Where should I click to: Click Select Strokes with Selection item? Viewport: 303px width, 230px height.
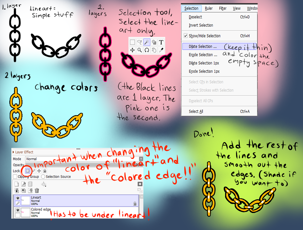tap(219, 90)
